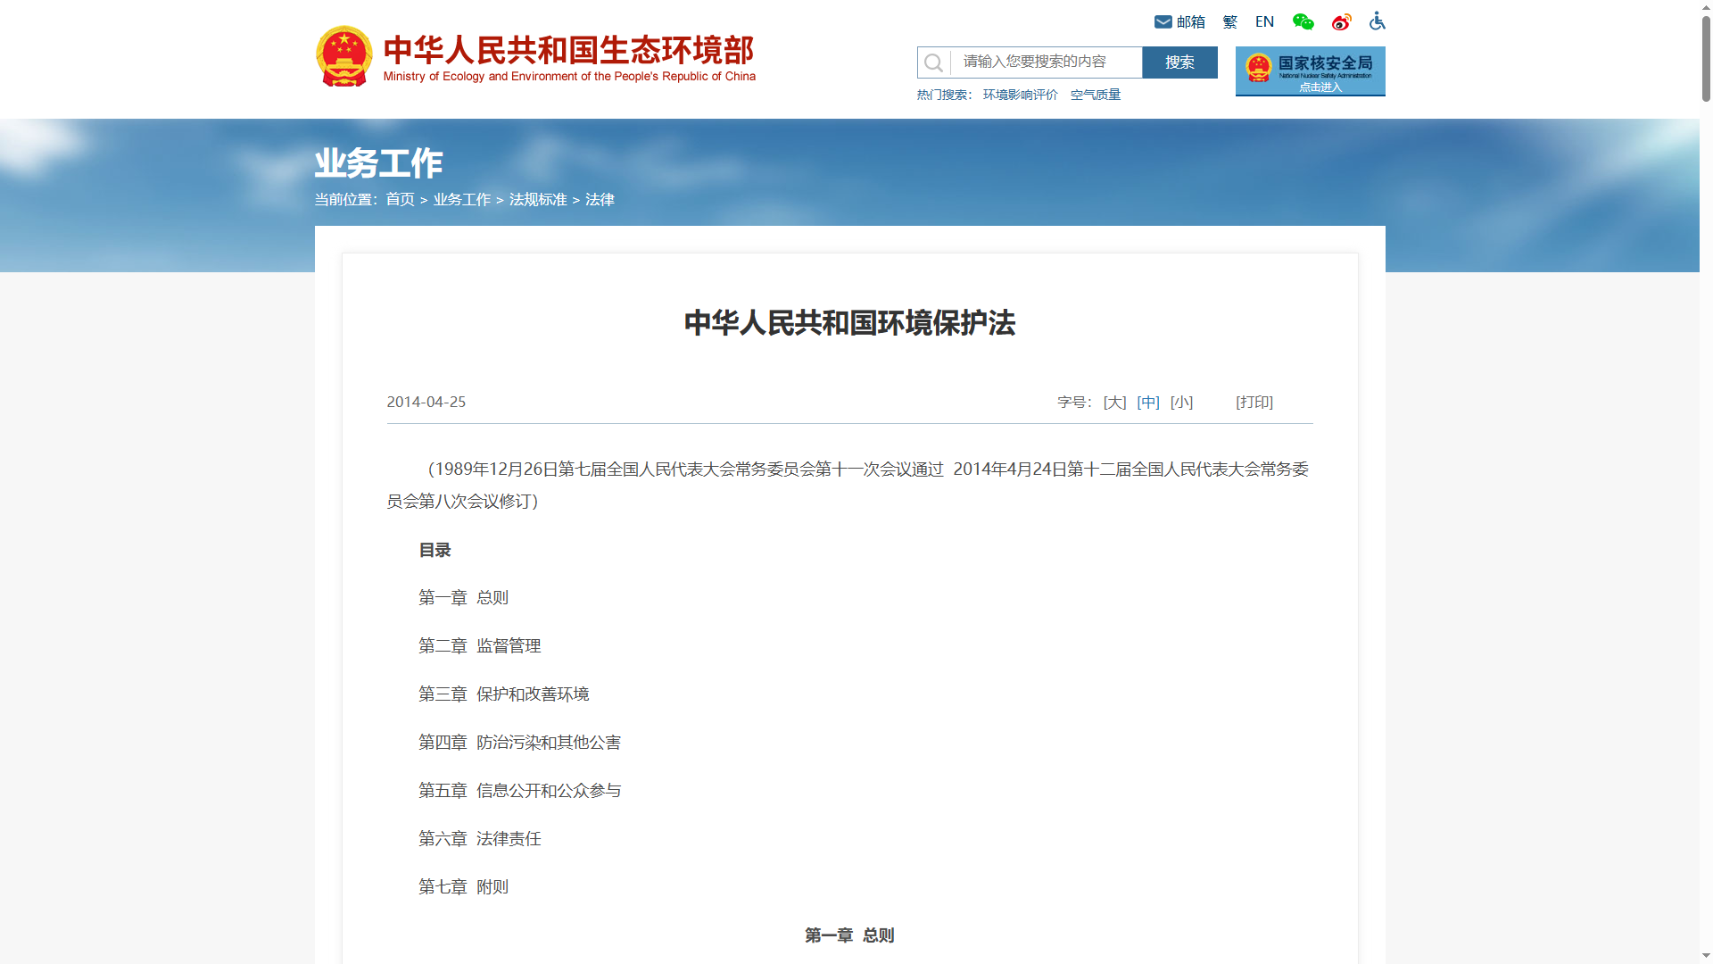The image size is (1713, 964).
Task: Click the WeChat sharing icon
Action: [1303, 21]
